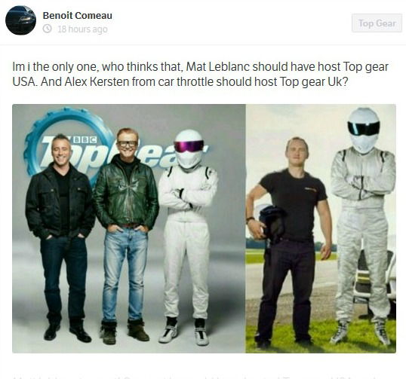Click the man in the black t-shirt
Screen dimensions: 406x379
[x=289, y=242]
